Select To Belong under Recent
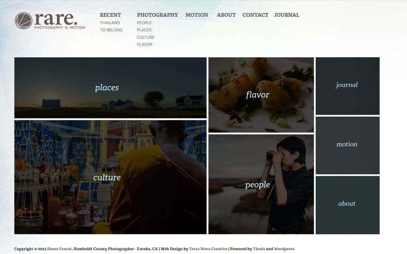 click(111, 30)
